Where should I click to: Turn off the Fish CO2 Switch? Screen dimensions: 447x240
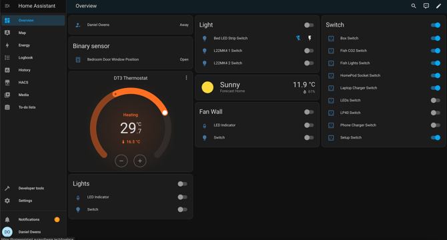pyautogui.click(x=436, y=51)
